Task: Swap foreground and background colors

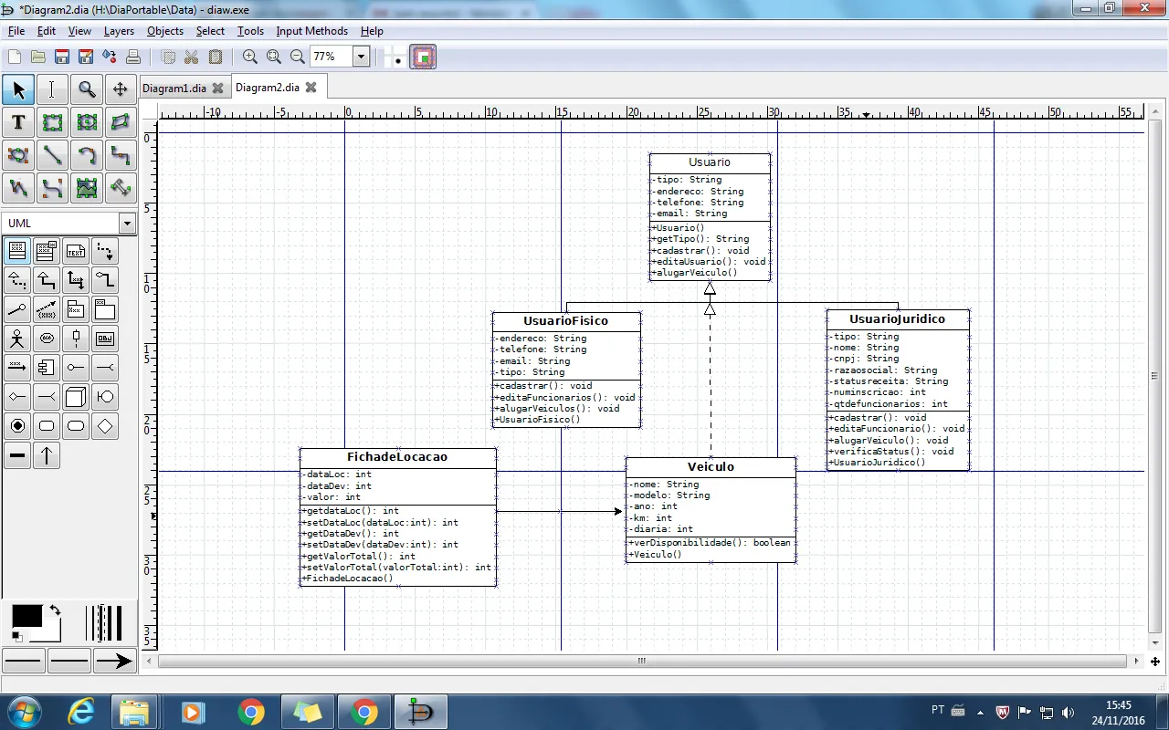Action: coord(55,610)
